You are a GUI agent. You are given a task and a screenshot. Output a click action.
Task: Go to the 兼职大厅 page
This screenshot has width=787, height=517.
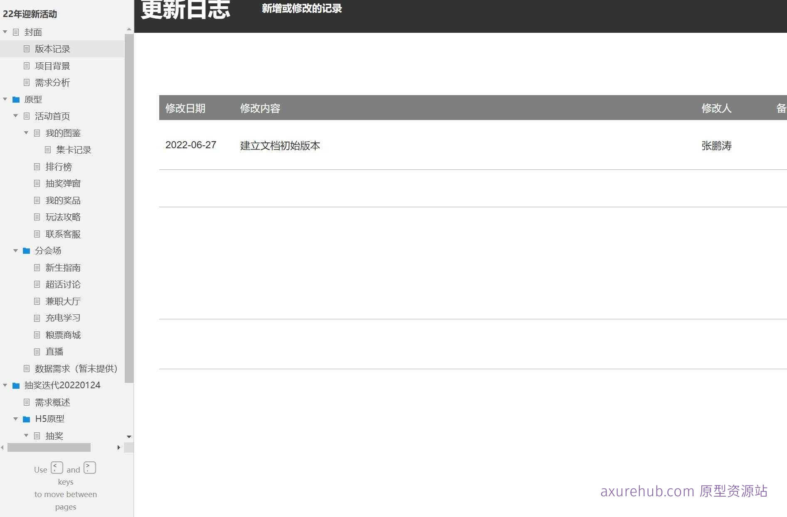[63, 301]
